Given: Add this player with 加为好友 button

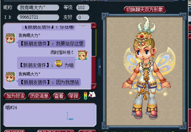Looking at the screenshot, I should (15, 96).
